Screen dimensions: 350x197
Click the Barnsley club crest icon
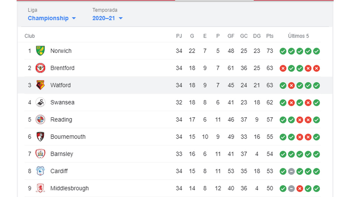pos(40,154)
